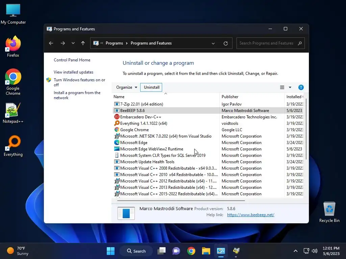The height and width of the screenshot is (259, 346).
Task: Expand the address bar history dropdown
Action: 213,44
